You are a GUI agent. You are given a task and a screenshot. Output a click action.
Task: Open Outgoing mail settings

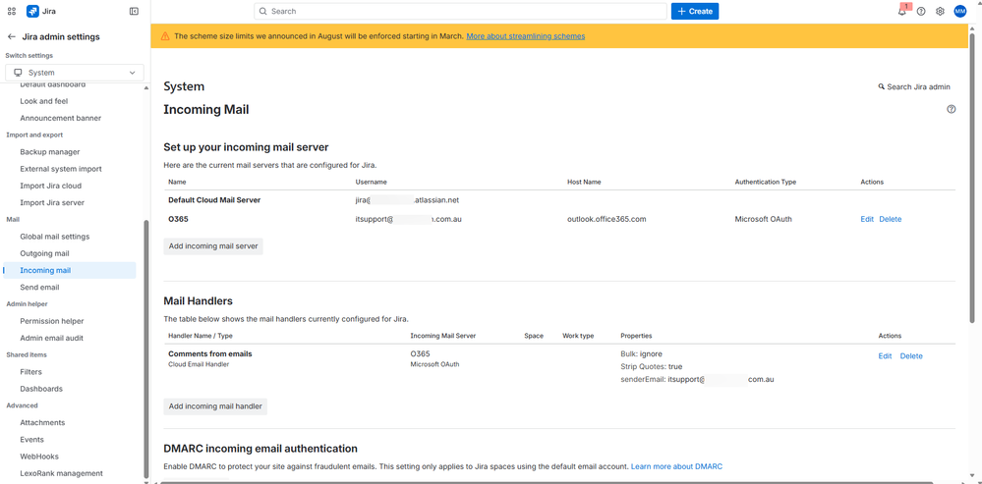[x=44, y=253]
